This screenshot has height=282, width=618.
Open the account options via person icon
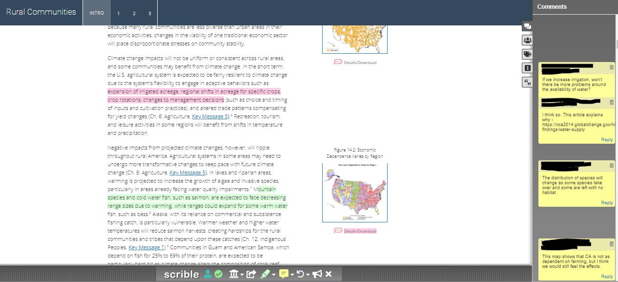coord(208,274)
